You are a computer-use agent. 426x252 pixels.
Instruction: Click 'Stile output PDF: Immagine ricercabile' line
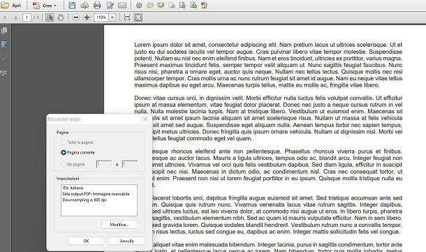click(x=96, y=194)
